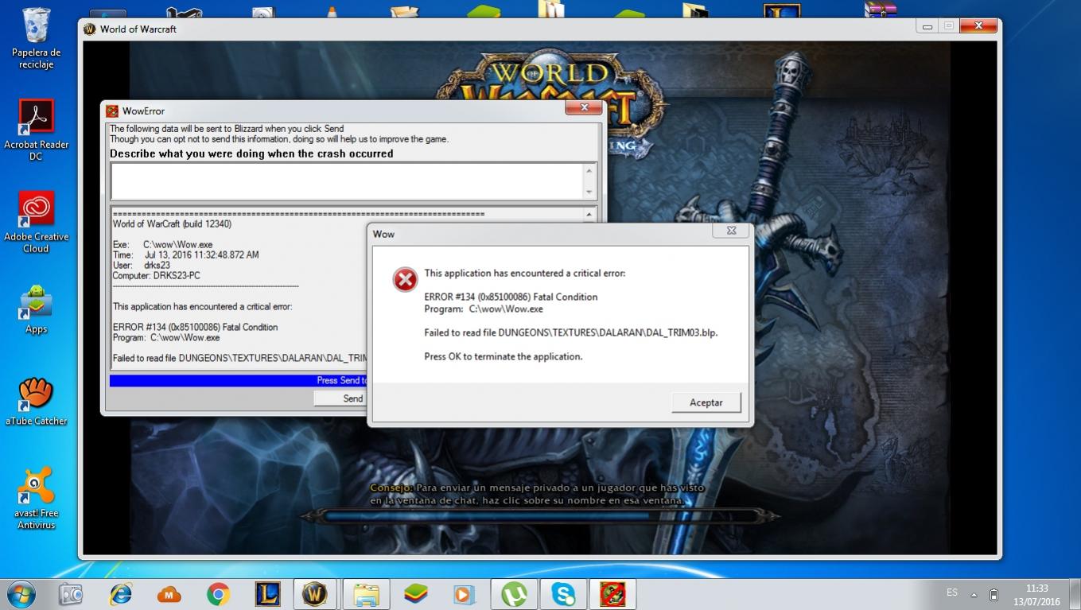
Task: Close the World of Warcraft window
Action: coord(978,26)
